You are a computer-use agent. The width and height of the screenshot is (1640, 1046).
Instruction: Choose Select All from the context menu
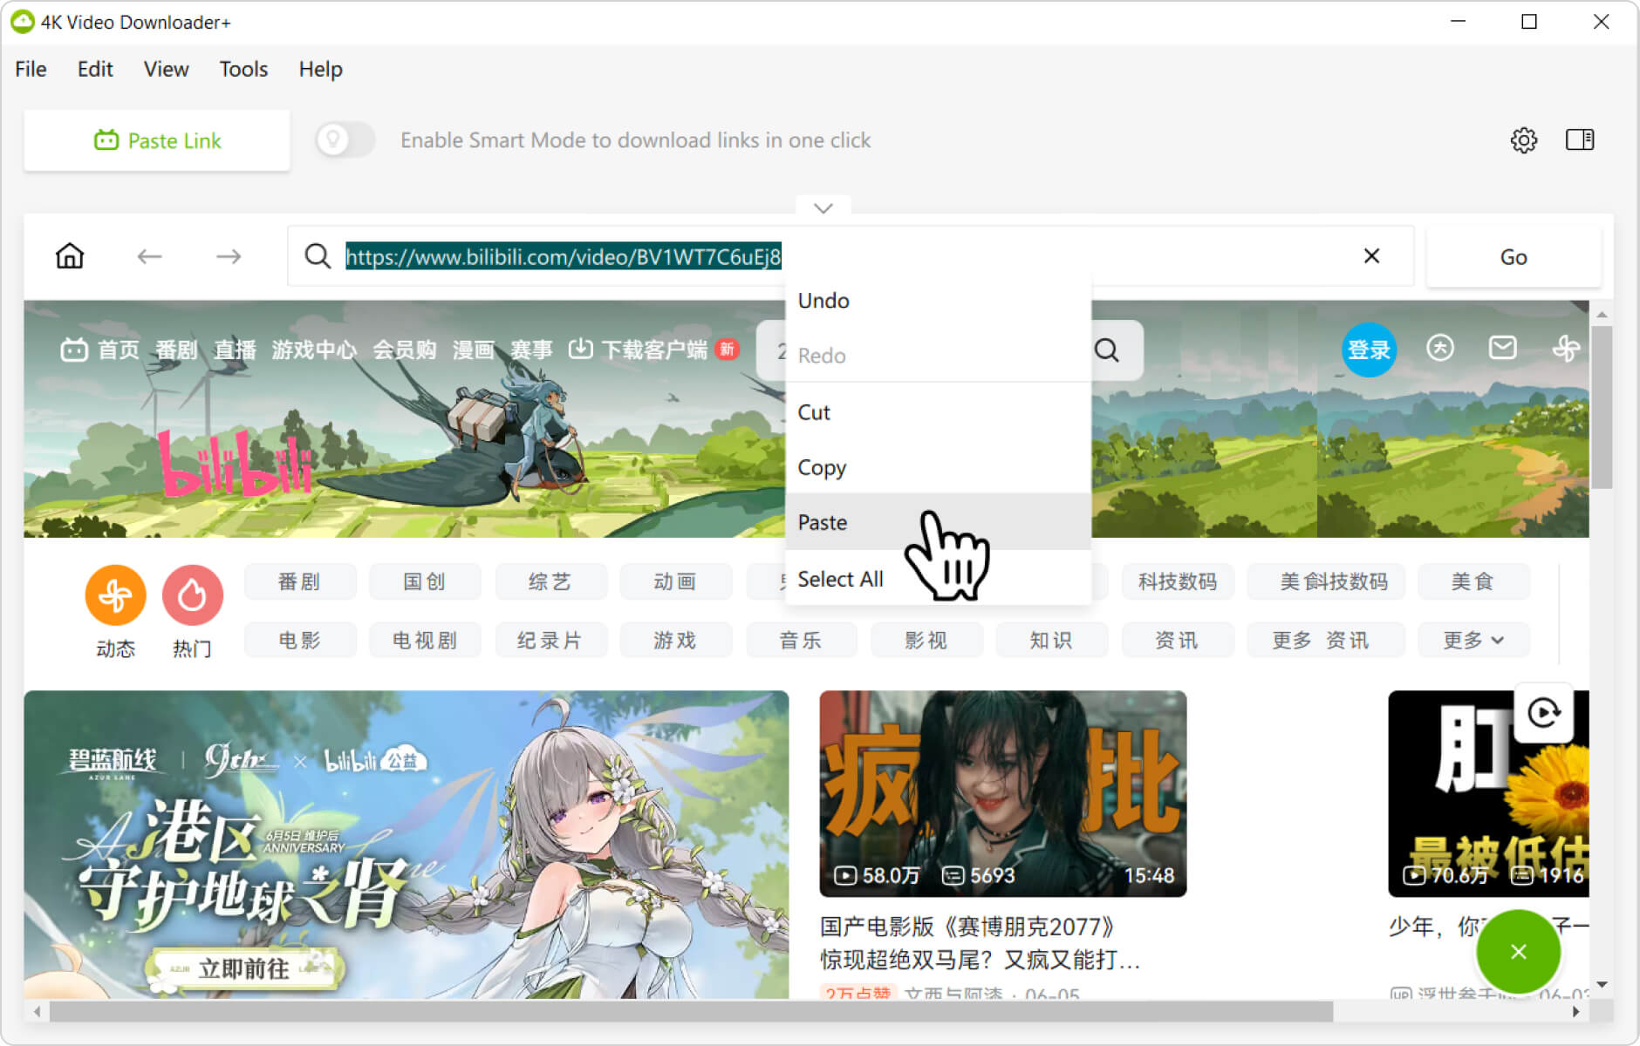pos(939,579)
